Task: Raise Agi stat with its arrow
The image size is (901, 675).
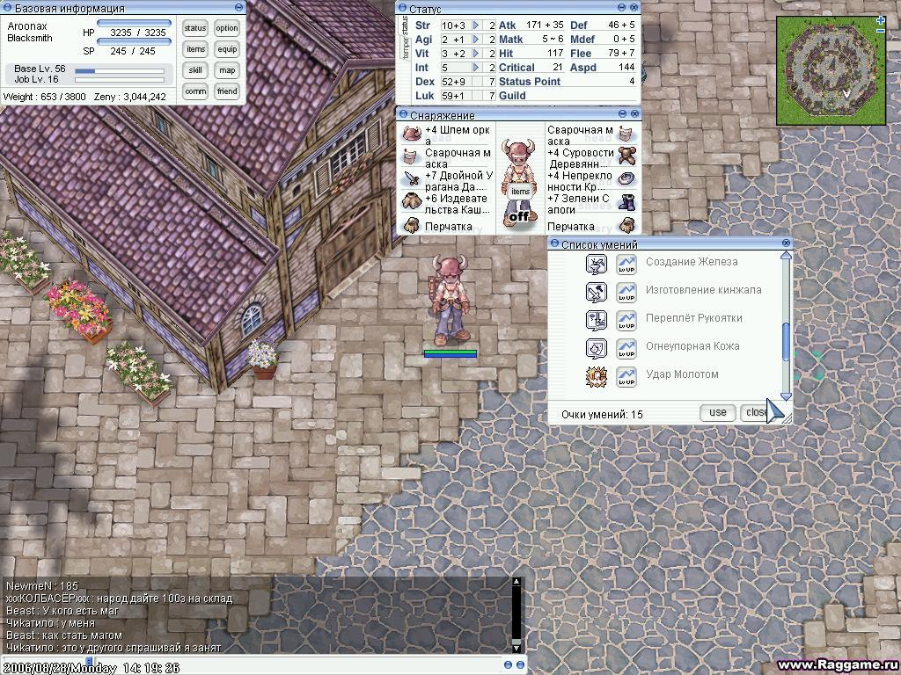Action: [476, 39]
